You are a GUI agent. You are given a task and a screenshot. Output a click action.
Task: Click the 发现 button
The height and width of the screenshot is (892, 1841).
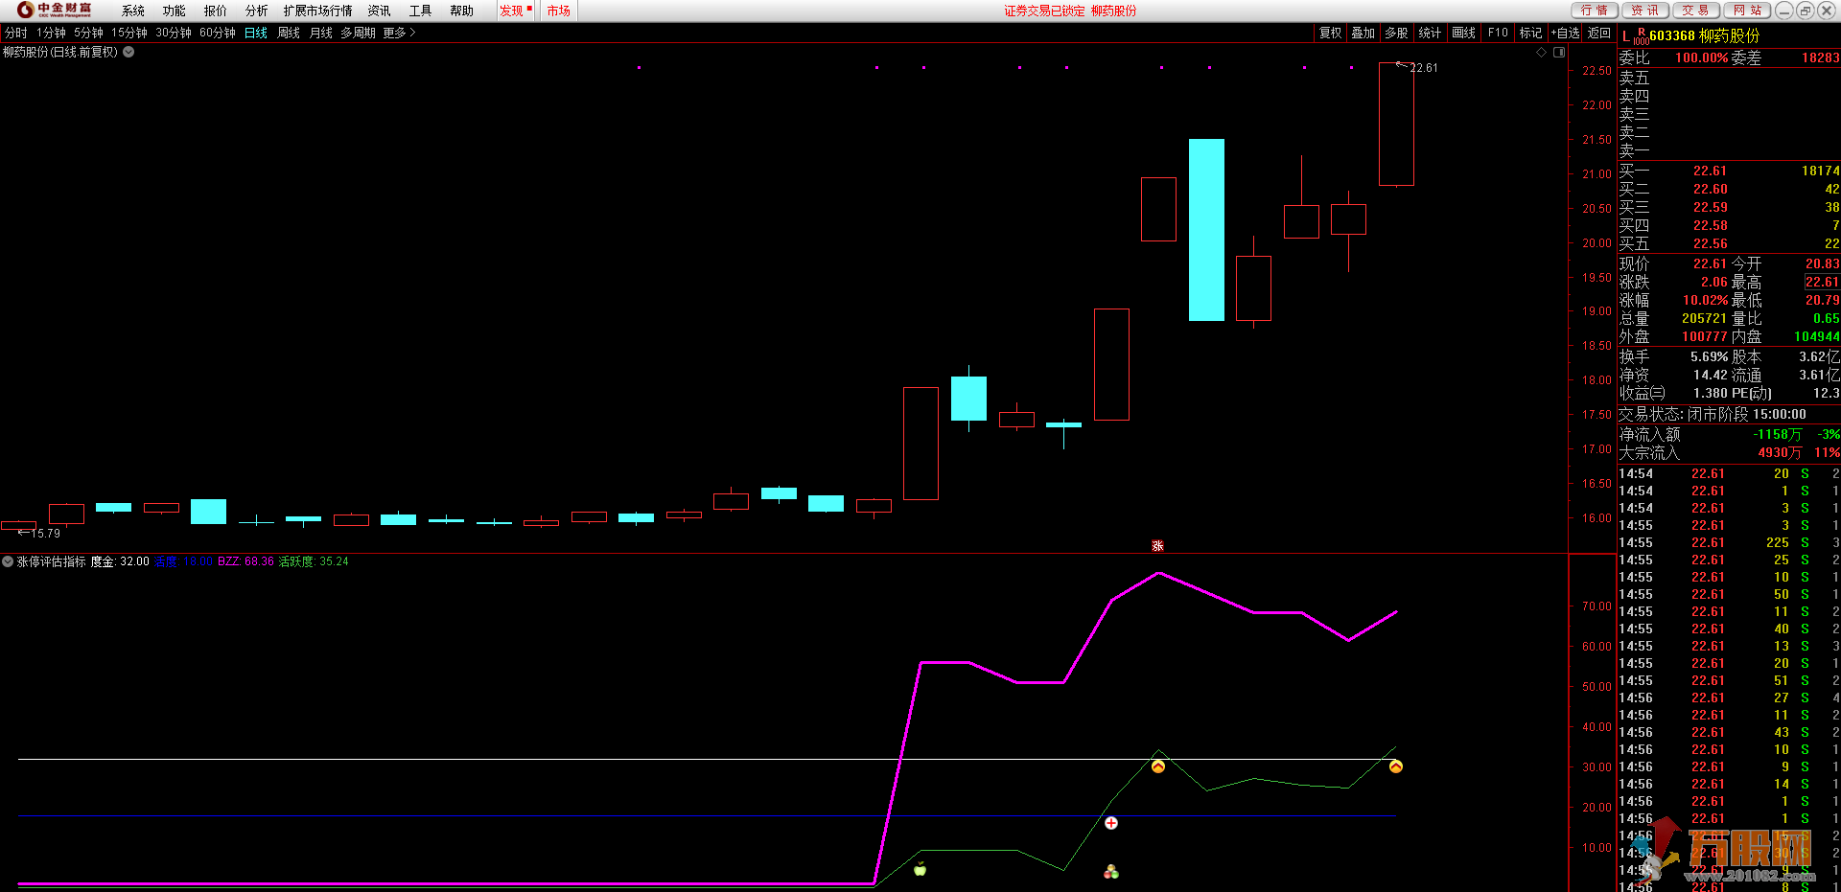[x=515, y=11]
